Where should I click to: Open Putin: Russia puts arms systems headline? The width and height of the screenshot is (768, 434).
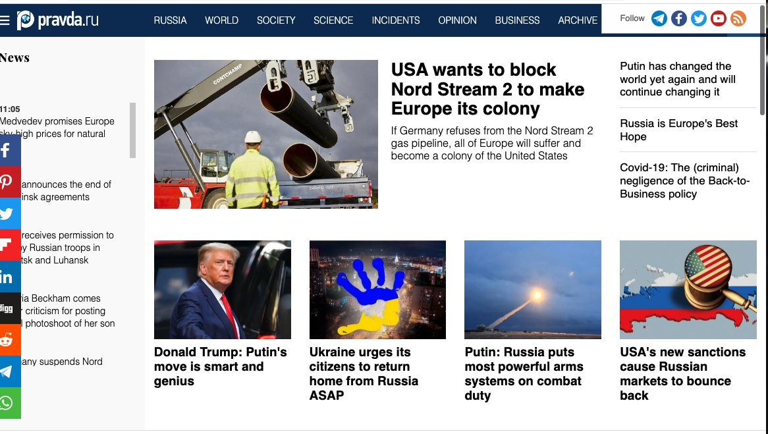[x=524, y=373]
